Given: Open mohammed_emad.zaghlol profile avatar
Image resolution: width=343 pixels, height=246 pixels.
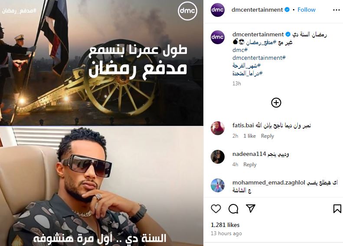Looking at the screenshot, I should (x=217, y=185).
